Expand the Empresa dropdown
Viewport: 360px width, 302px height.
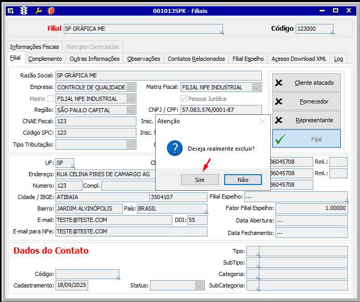tap(131, 87)
